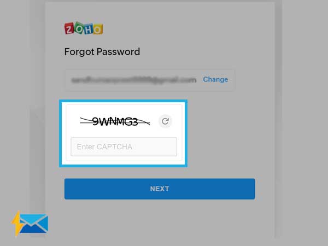Reload the CAPTCHA with the refresh icon
328x246 pixels.
click(x=165, y=121)
